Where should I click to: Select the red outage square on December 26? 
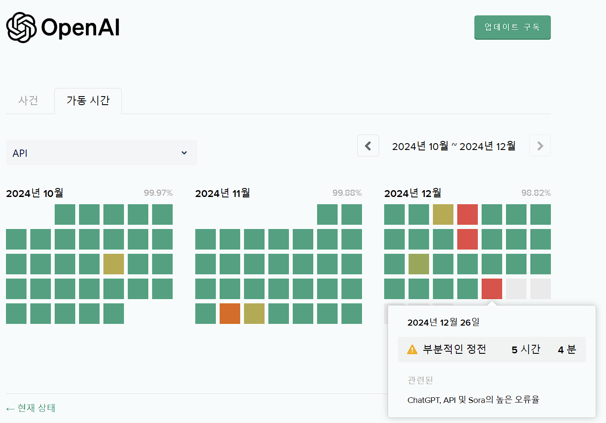(491, 289)
